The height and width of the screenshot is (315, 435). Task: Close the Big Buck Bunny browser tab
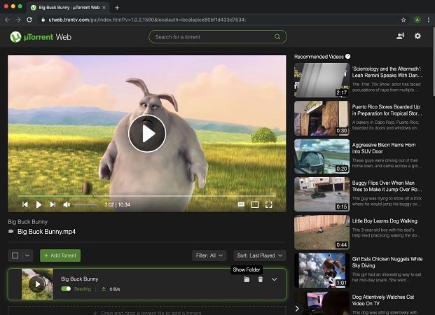pos(104,8)
